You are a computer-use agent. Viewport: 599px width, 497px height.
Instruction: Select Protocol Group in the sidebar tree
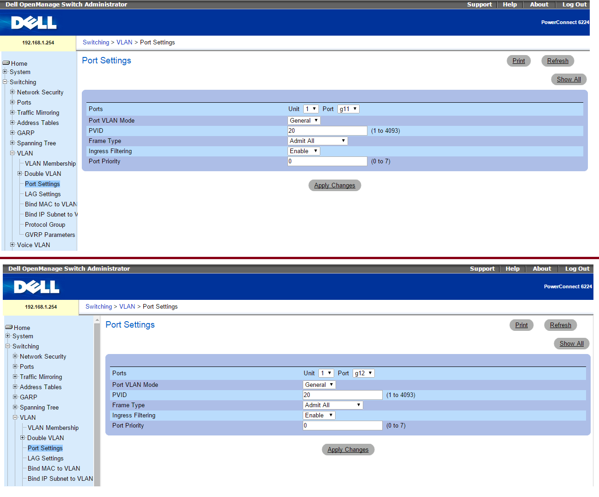click(x=45, y=224)
